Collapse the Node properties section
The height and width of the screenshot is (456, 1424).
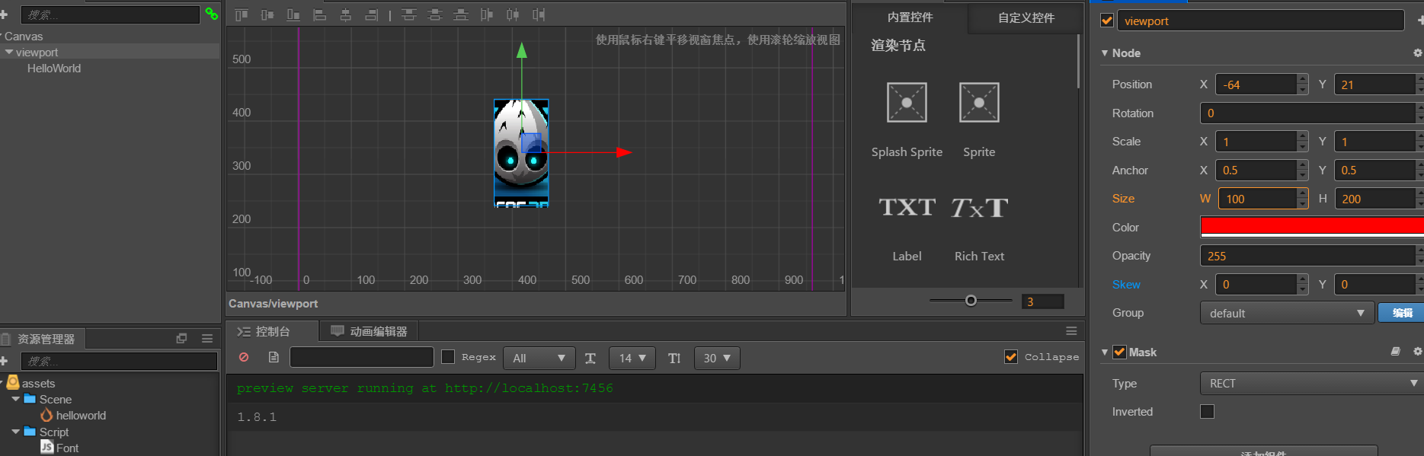click(x=1105, y=53)
